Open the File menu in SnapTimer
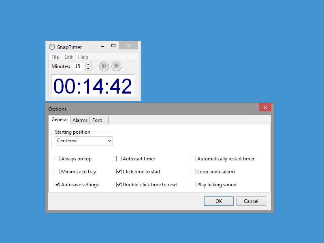This screenshot has height=243, width=324. click(55, 57)
